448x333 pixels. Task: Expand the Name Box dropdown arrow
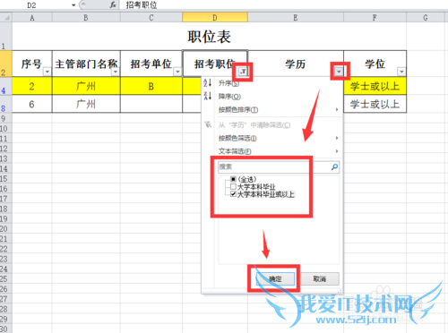click(x=73, y=5)
